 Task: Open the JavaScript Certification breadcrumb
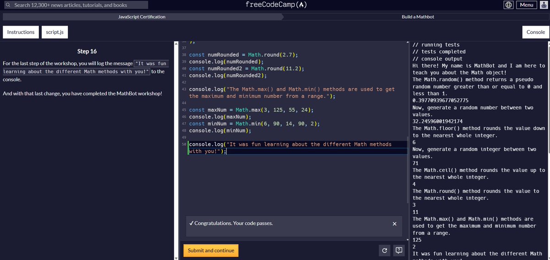click(142, 17)
